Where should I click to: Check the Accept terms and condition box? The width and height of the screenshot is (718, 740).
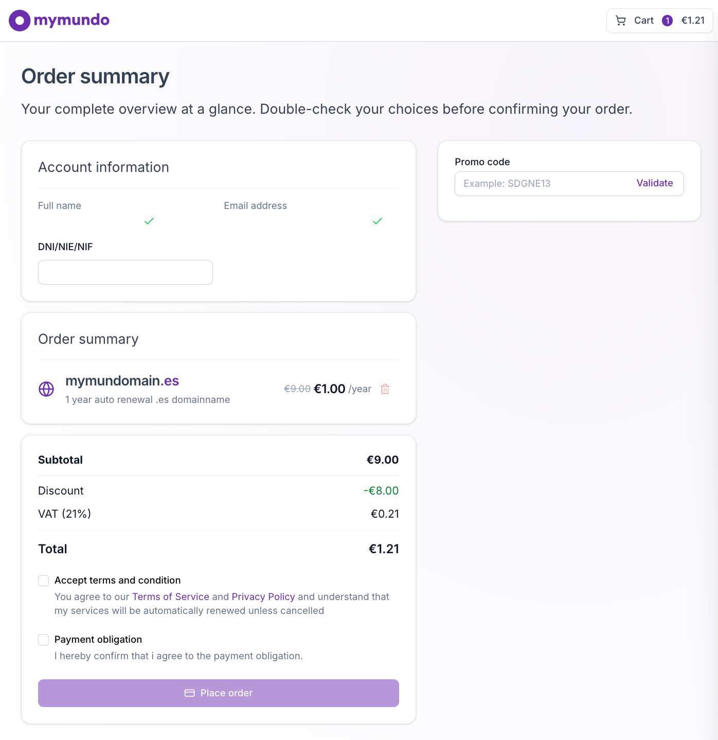point(44,580)
